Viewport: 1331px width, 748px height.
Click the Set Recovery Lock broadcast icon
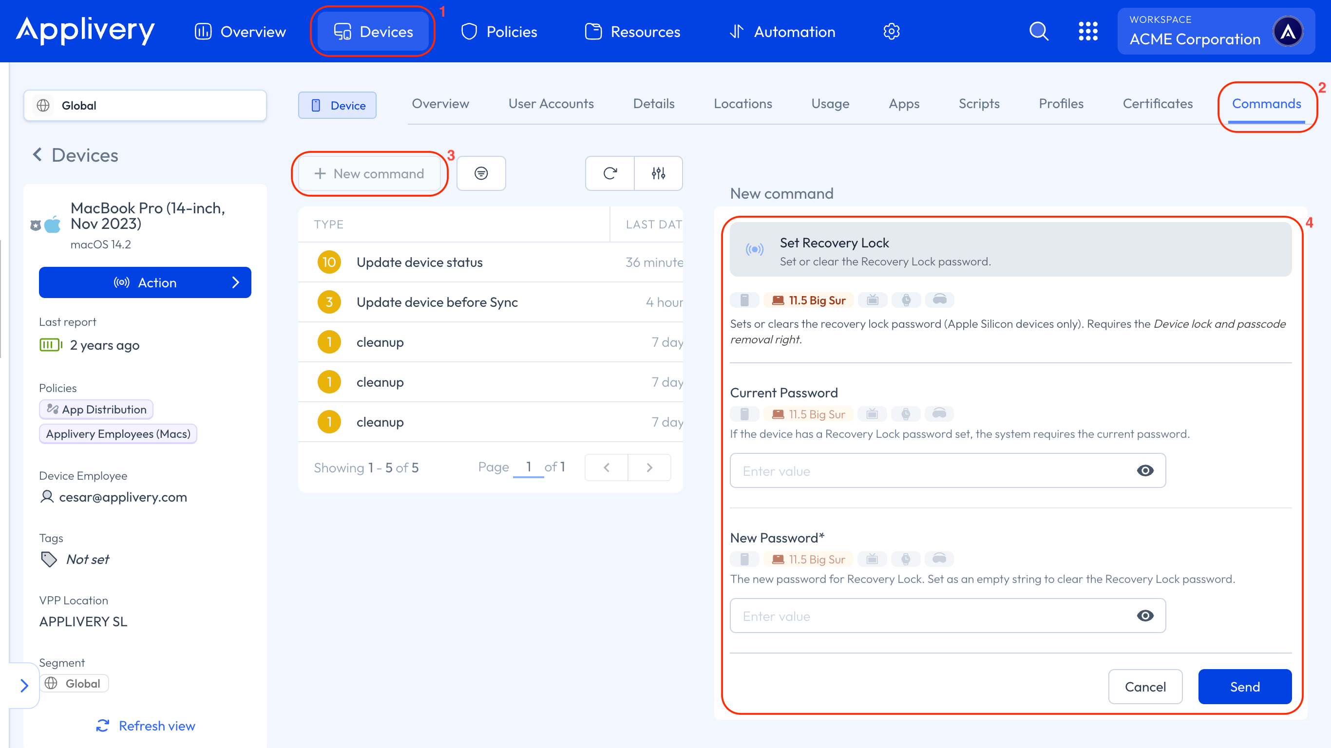pyautogui.click(x=754, y=249)
